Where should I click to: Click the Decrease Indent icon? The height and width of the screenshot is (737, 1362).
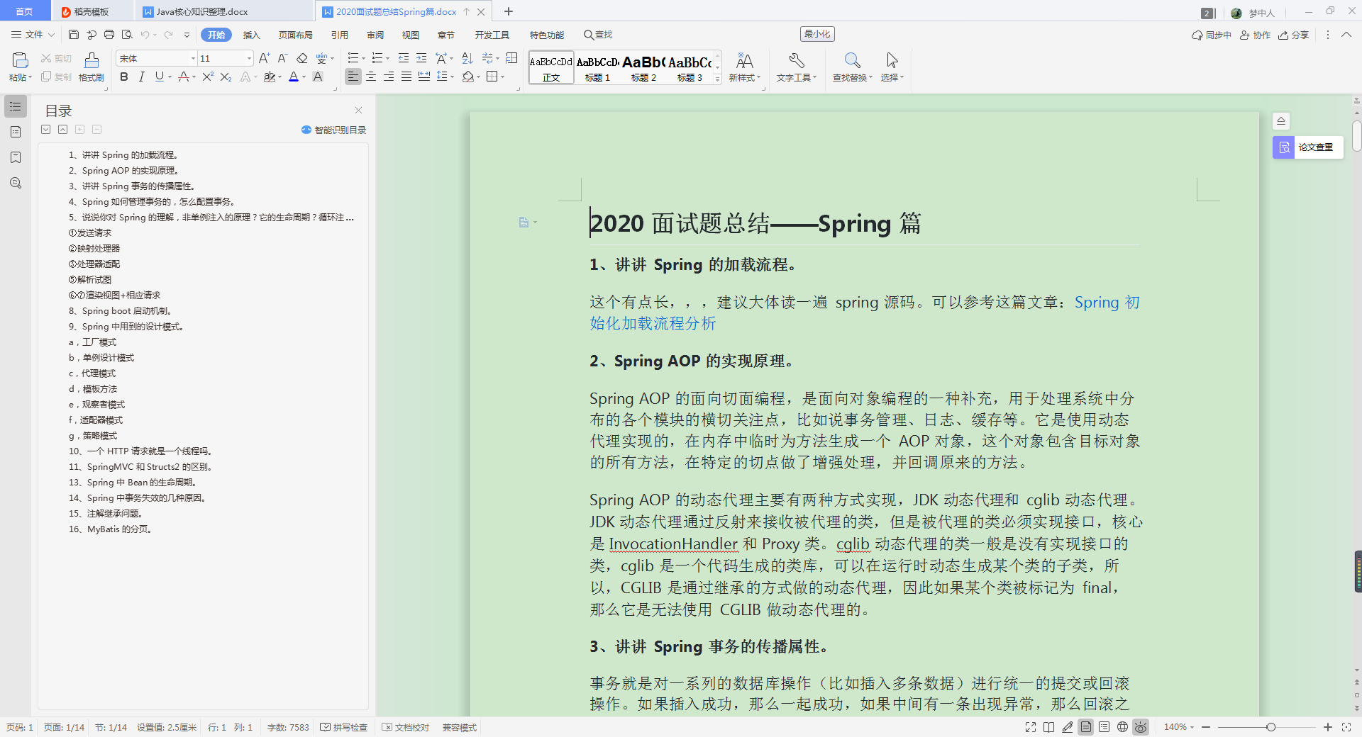click(x=404, y=58)
